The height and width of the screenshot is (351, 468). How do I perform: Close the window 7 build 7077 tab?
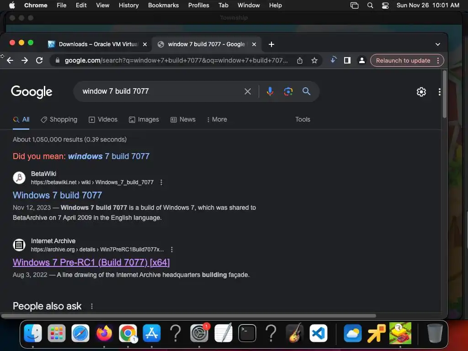point(254,44)
